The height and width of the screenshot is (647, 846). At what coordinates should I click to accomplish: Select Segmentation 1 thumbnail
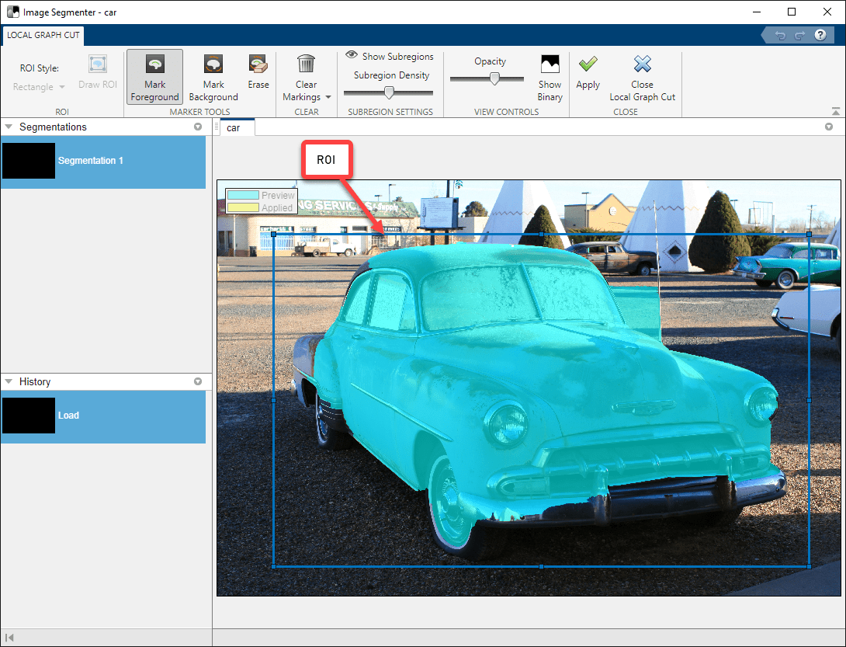point(29,161)
